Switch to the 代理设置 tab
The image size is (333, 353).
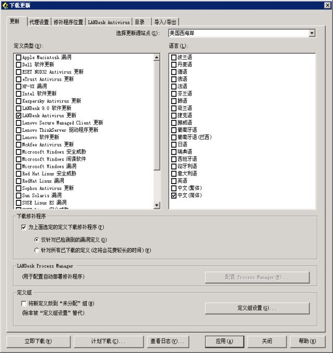tap(39, 22)
